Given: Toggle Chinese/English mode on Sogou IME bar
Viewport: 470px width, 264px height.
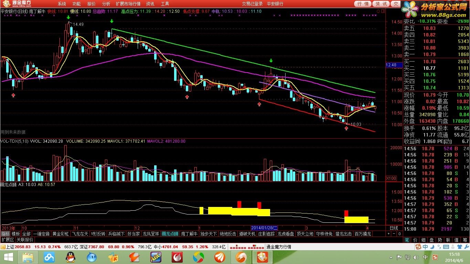Looking at the screenshot, I should pos(426,247).
